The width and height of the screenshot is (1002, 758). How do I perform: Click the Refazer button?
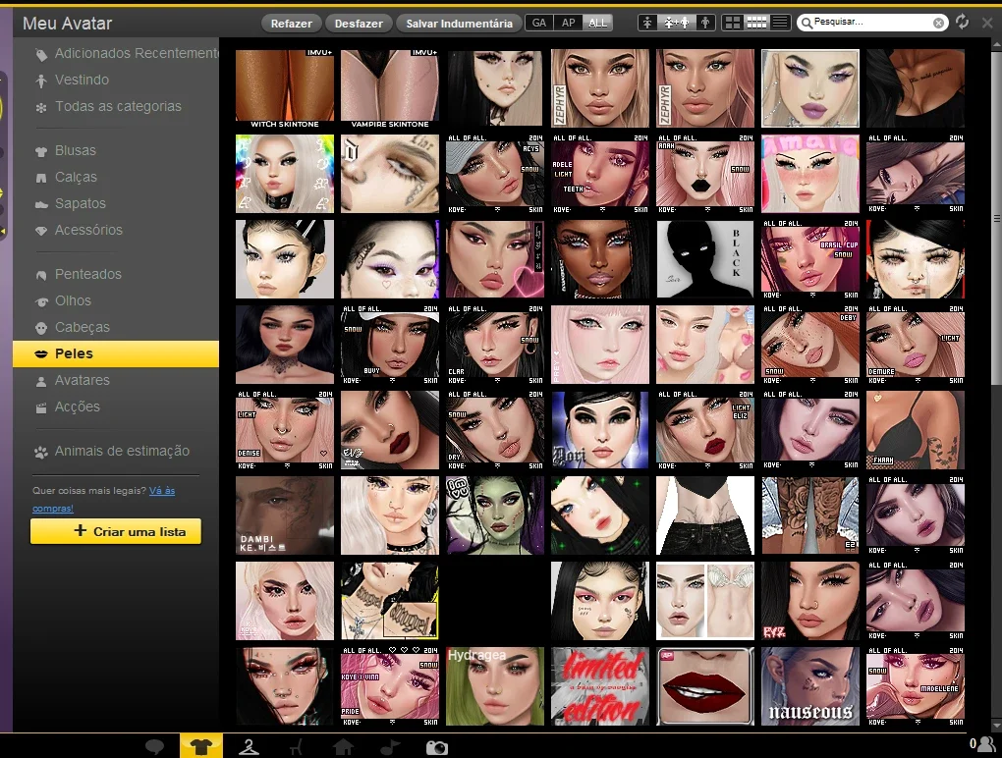pyautogui.click(x=292, y=24)
